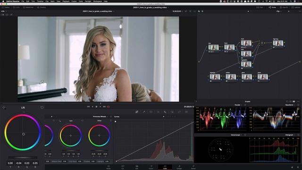Viewport: 302px width, 170px height.
Task: Open the timeline name dropdown above viewer
Action: 99,11
